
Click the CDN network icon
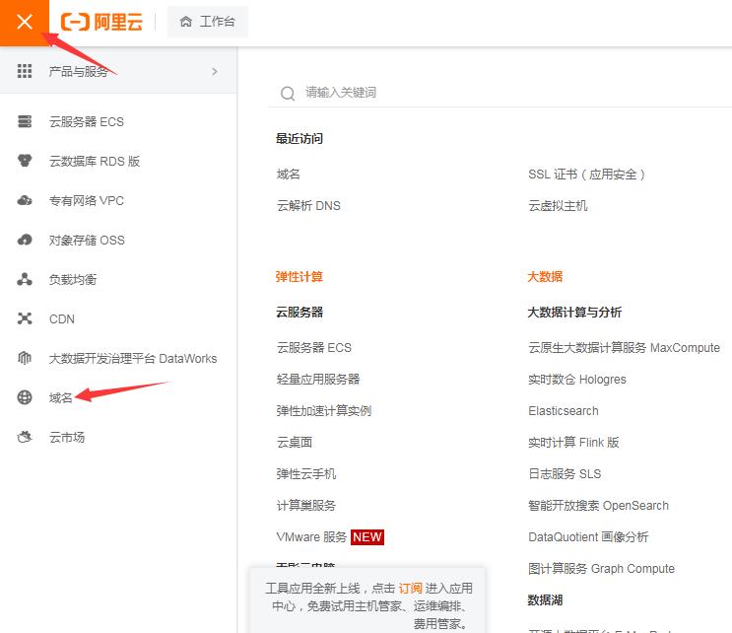click(25, 318)
